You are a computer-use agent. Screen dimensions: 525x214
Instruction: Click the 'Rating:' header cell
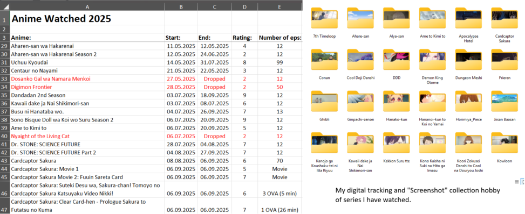pyautogui.click(x=244, y=38)
